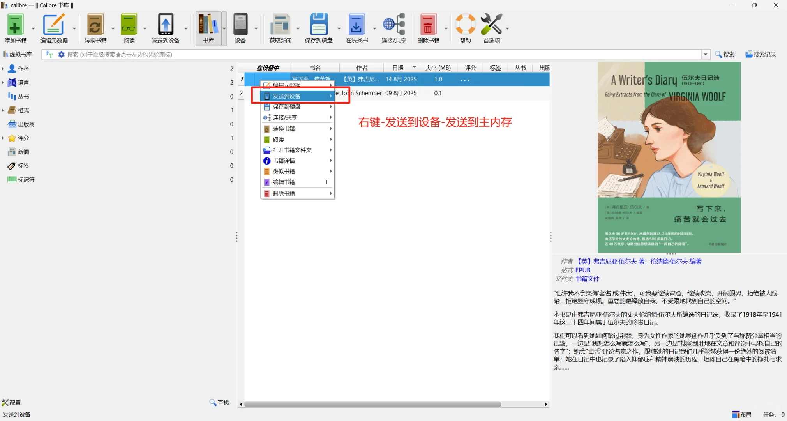
Task: Click the search gear icon for advanced search
Action: tap(61, 55)
